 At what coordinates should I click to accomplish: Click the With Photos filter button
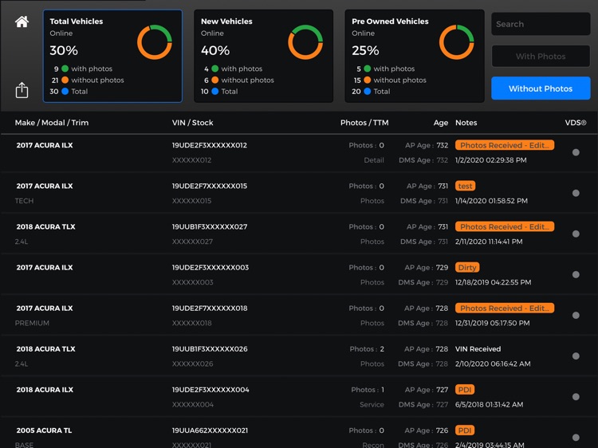[541, 57]
